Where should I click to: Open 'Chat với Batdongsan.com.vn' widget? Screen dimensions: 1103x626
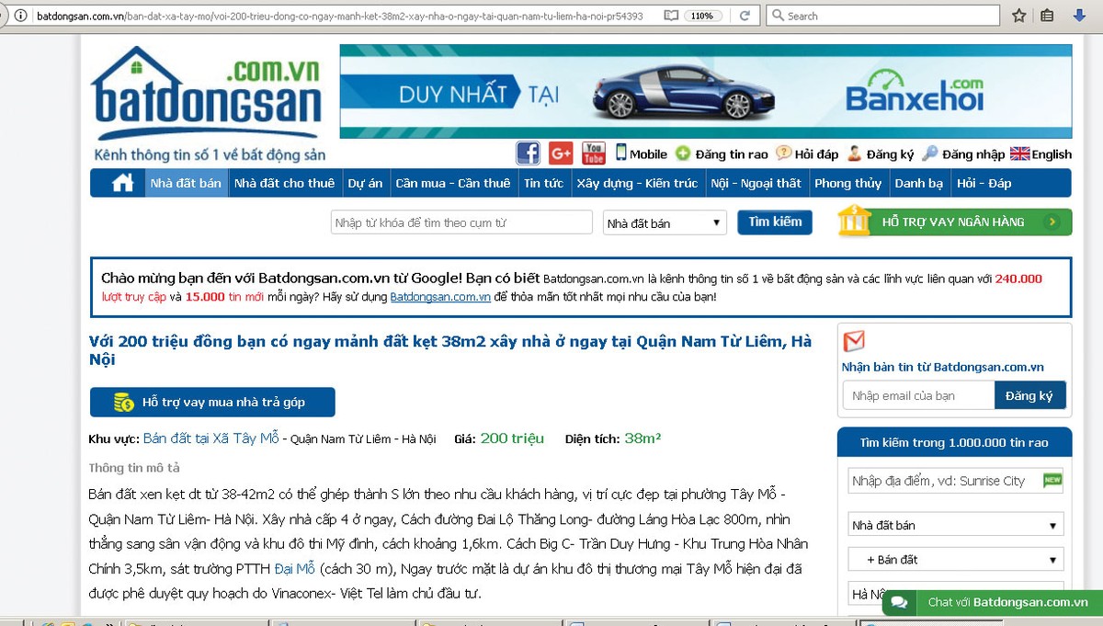(993, 602)
